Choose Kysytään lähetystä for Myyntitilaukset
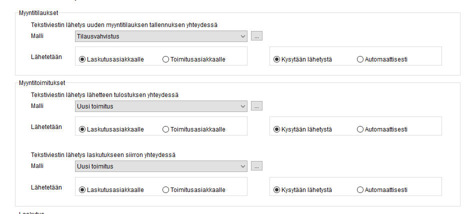 [277, 59]
